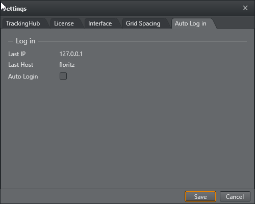Close the Settings dialog with the X
Image resolution: width=255 pixels, height=204 pixels.
point(245,8)
